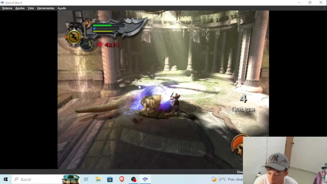Open Microsoft Store from the taskbar
The height and width of the screenshot is (184, 327).
tap(110, 179)
